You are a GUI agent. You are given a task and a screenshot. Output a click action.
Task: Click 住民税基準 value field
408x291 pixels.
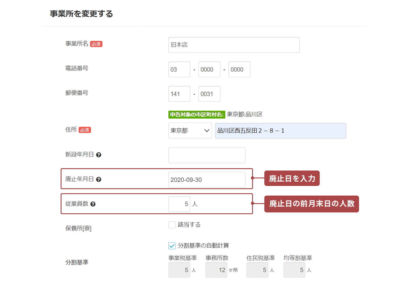point(257,270)
